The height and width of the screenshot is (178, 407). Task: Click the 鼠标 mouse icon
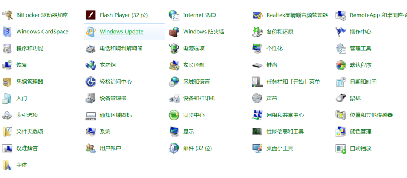(x=341, y=98)
